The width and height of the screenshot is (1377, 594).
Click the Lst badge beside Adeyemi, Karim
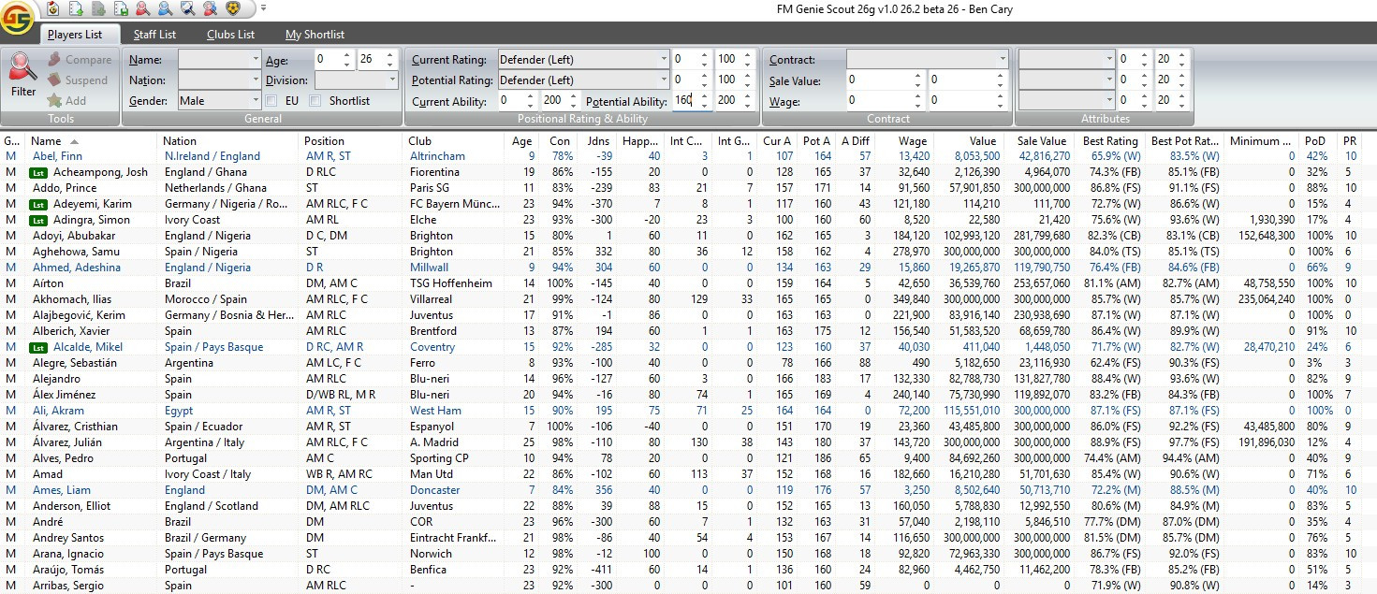[x=40, y=204]
